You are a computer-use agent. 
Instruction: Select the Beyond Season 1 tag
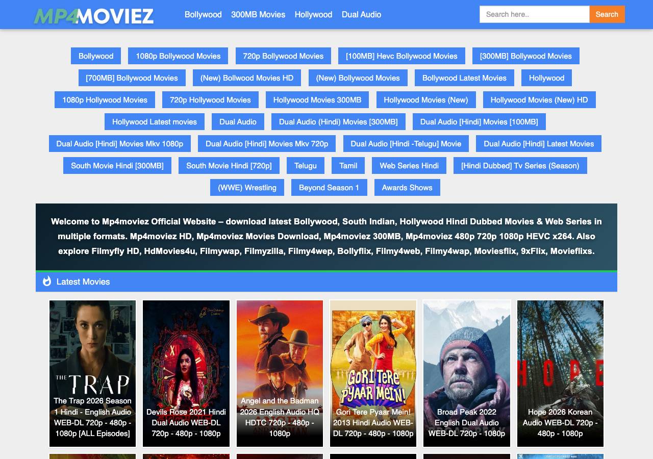click(x=329, y=188)
